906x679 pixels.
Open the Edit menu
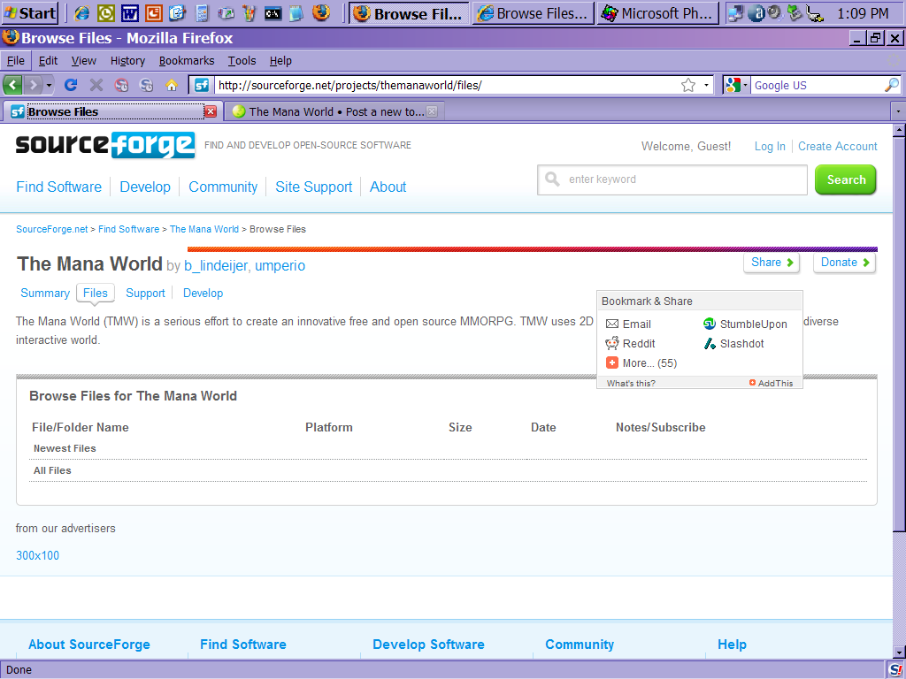(x=48, y=61)
